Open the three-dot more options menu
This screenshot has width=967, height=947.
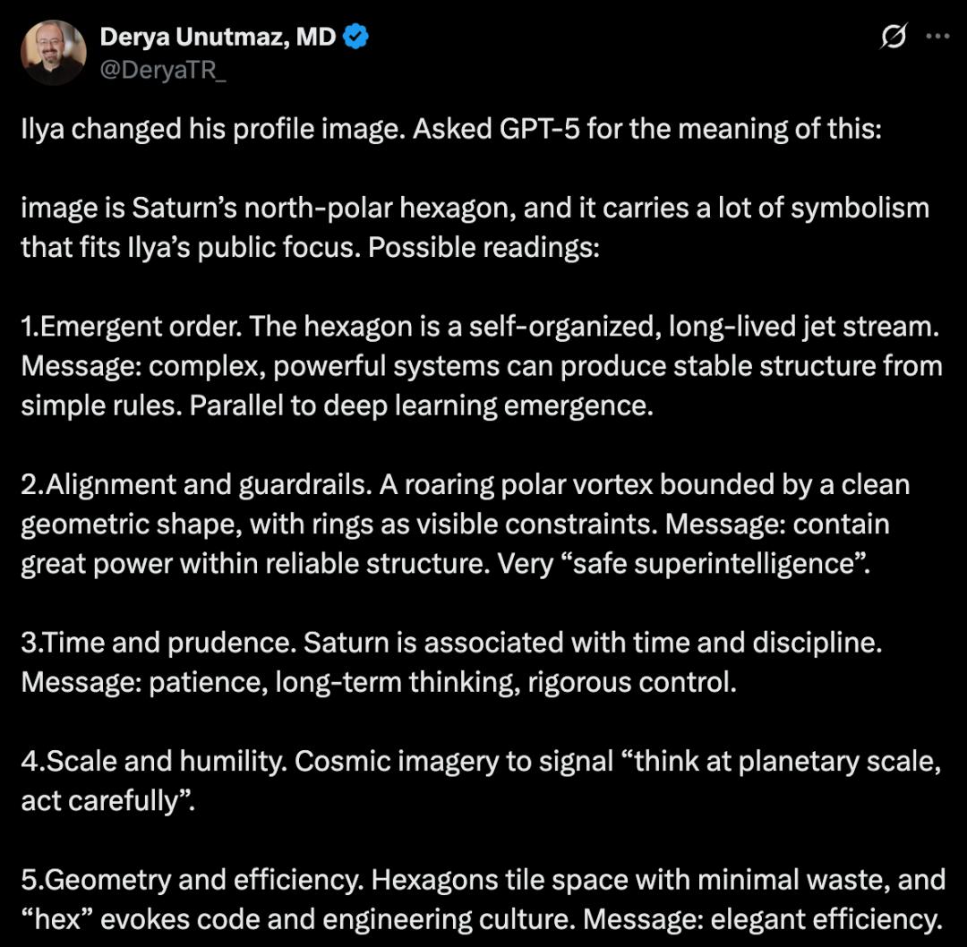coord(937,38)
